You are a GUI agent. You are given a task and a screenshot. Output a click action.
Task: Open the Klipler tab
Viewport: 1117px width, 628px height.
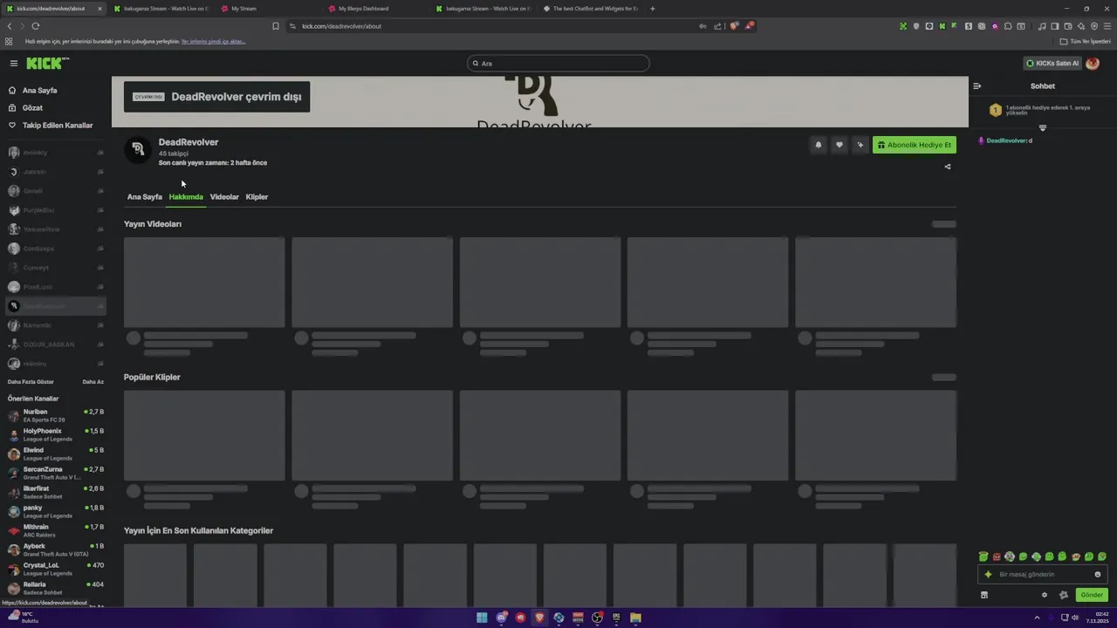pos(257,197)
